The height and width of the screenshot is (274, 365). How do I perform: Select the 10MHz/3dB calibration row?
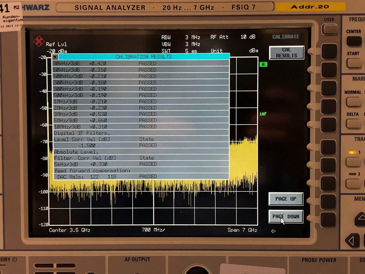point(141,126)
